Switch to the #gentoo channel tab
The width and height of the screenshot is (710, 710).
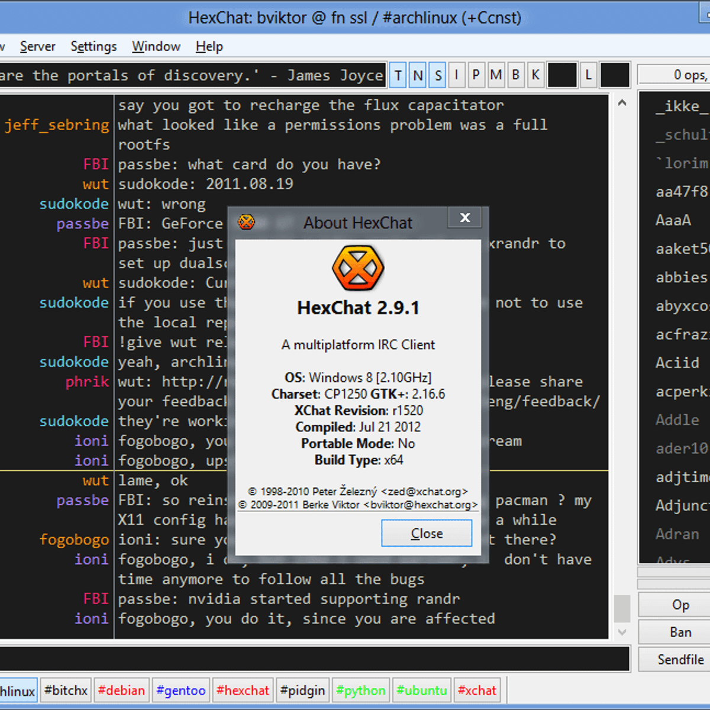[x=180, y=690]
